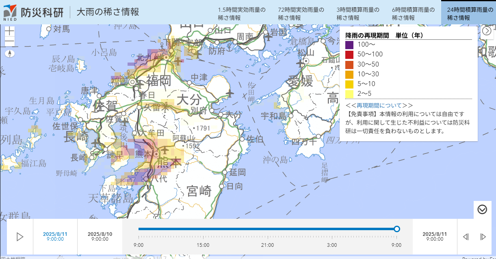This screenshot has height=259, width=496.
Task: Collapse time slider using down chevron
Action: click(482, 209)
